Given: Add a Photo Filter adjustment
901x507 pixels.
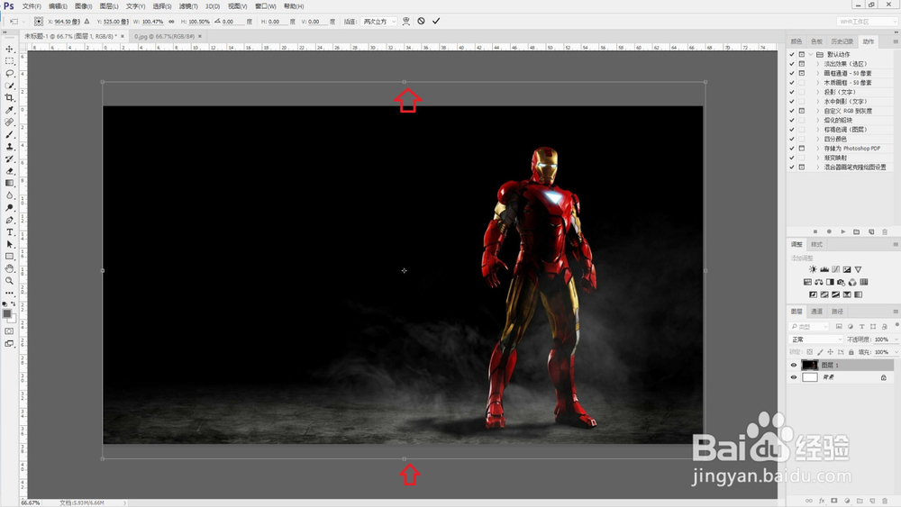Looking at the screenshot, I should [x=842, y=282].
